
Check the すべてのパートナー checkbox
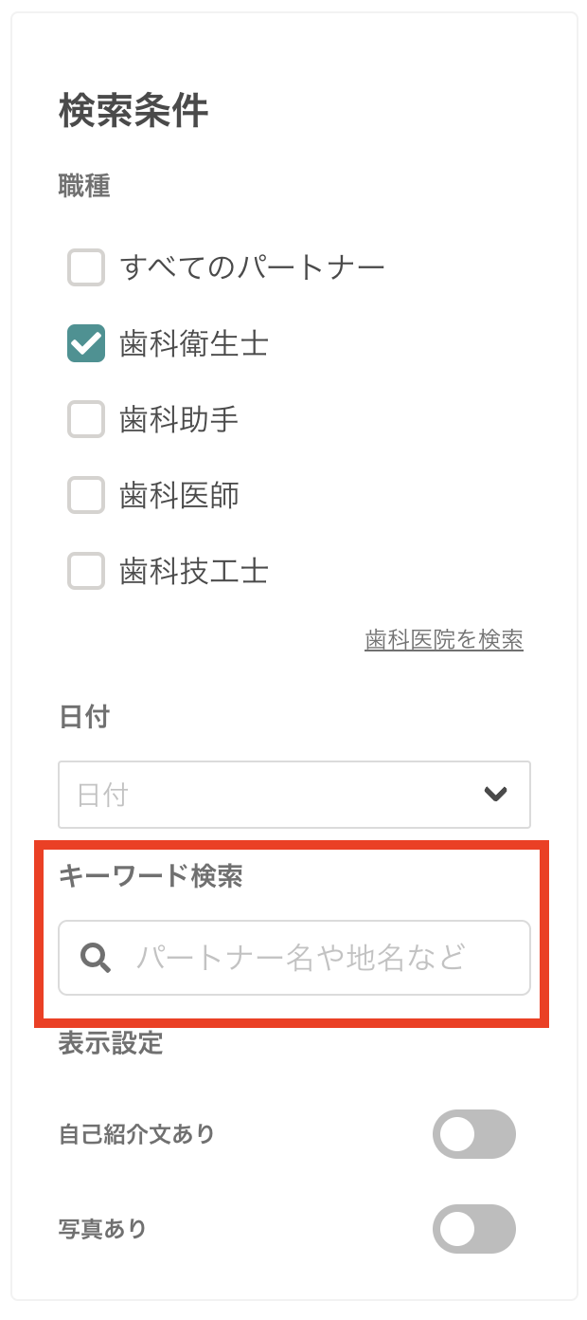(86, 267)
